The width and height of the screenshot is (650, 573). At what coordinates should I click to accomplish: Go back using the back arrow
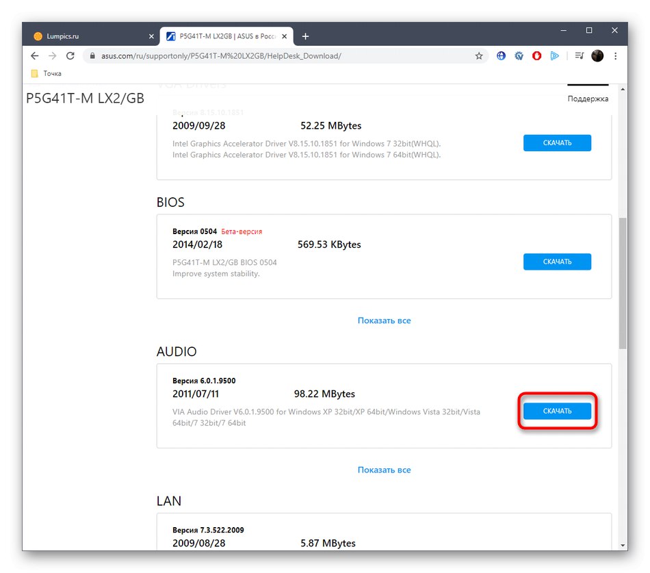coord(34,55)
